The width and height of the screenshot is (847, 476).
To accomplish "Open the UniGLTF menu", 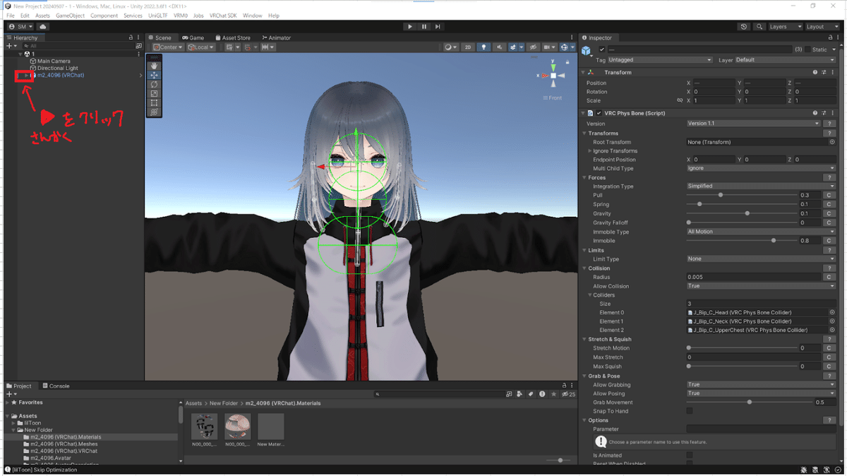I will tap(159, 16).
